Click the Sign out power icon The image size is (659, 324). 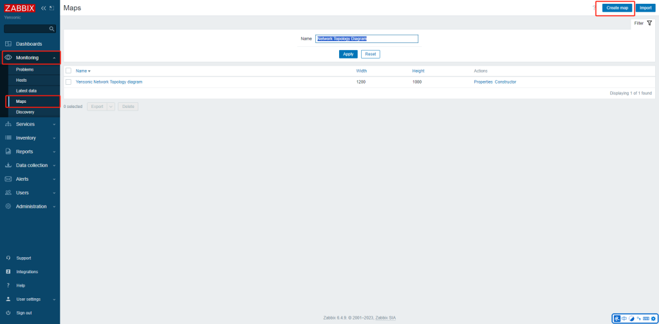(x=8, y=313)
